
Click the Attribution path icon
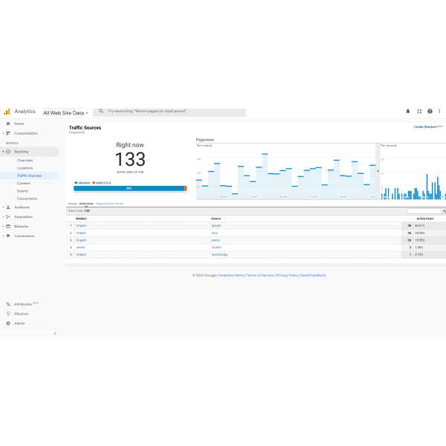[x=8, y=304]
